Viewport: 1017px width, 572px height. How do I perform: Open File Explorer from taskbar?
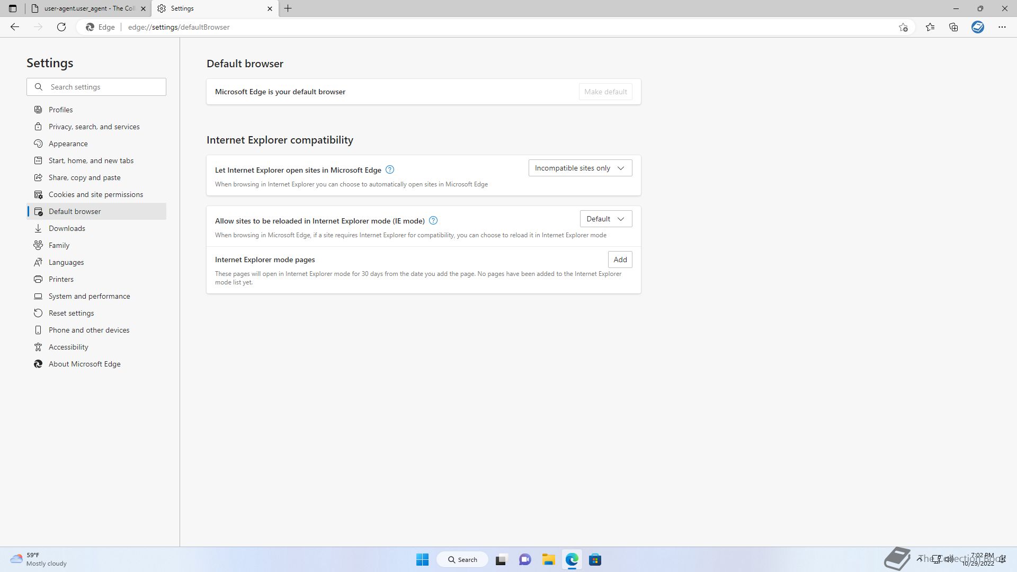point(548,559)
